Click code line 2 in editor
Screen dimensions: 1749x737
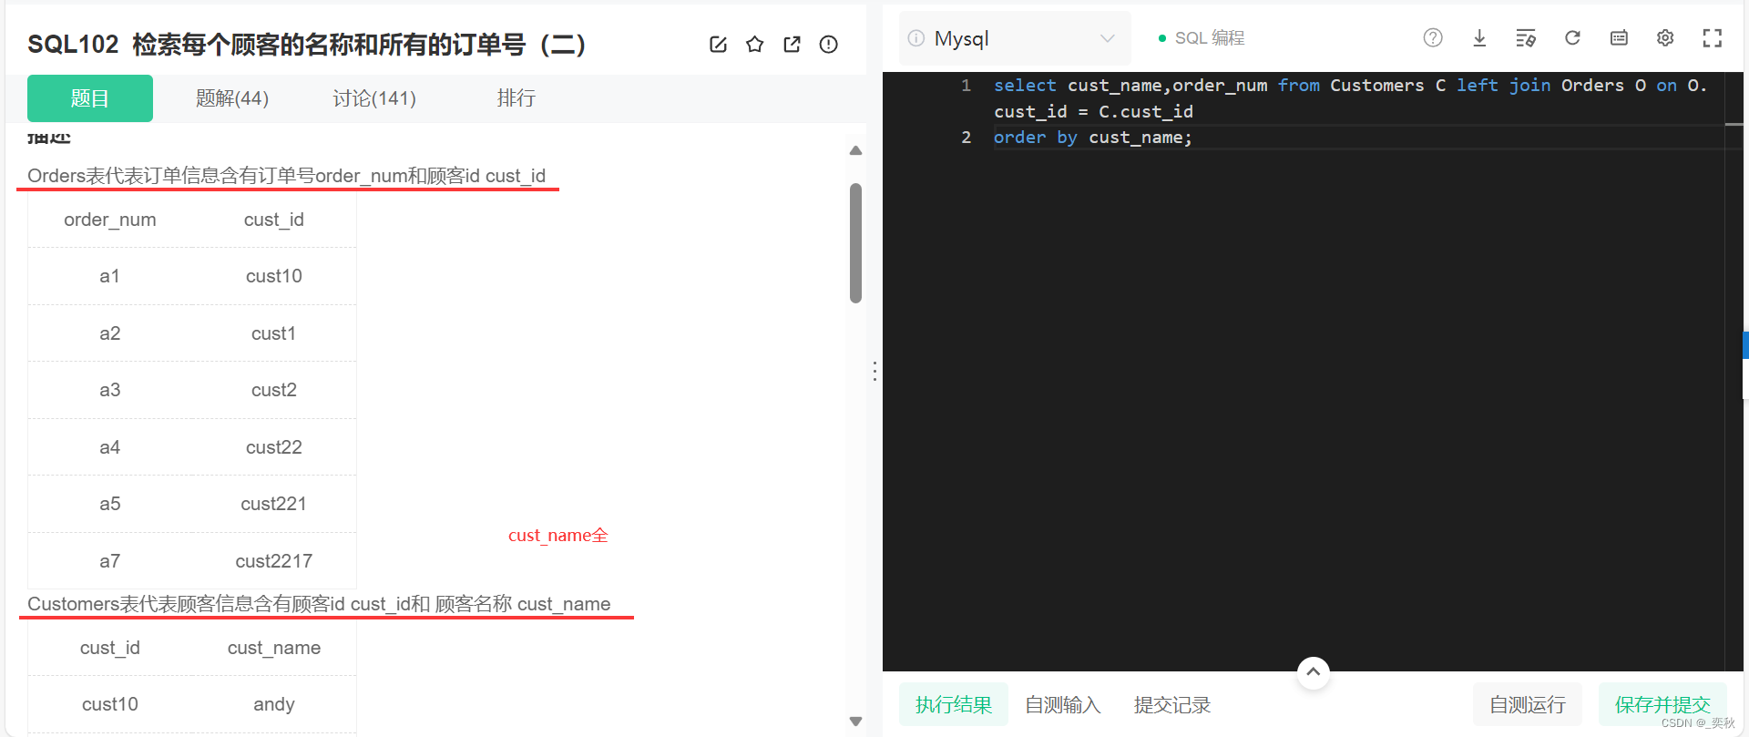[1093, 138]
